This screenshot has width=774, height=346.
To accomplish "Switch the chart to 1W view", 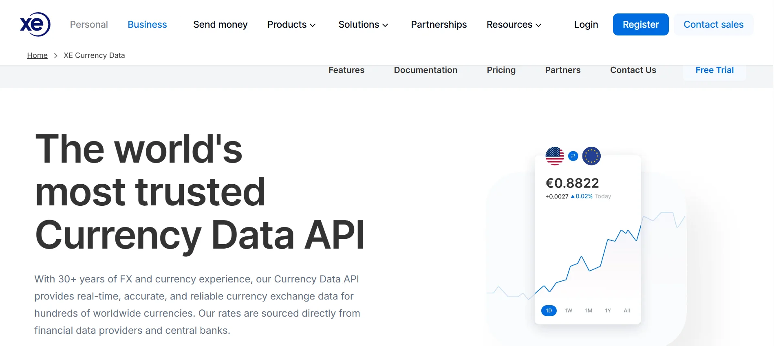I will pos(568,310).
